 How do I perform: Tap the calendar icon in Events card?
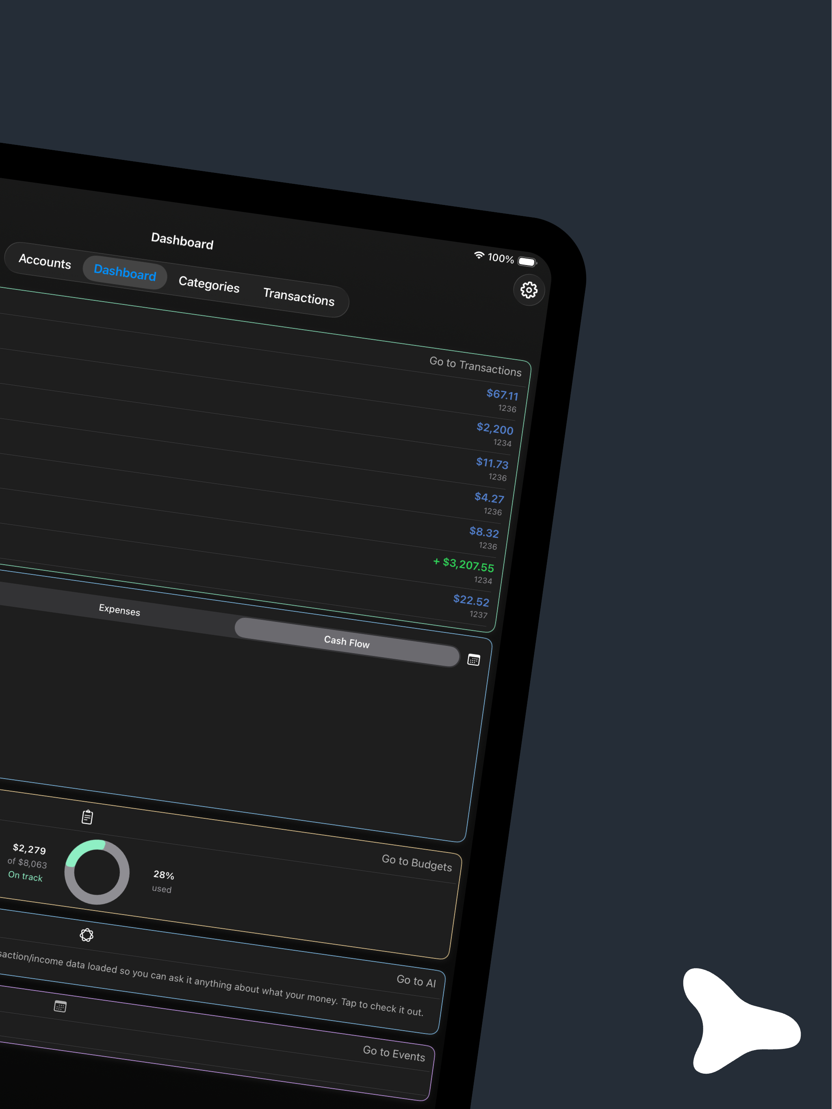pyautogui.click(x=60, y=1006)
